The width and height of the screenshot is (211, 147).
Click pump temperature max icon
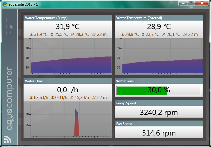31,34
